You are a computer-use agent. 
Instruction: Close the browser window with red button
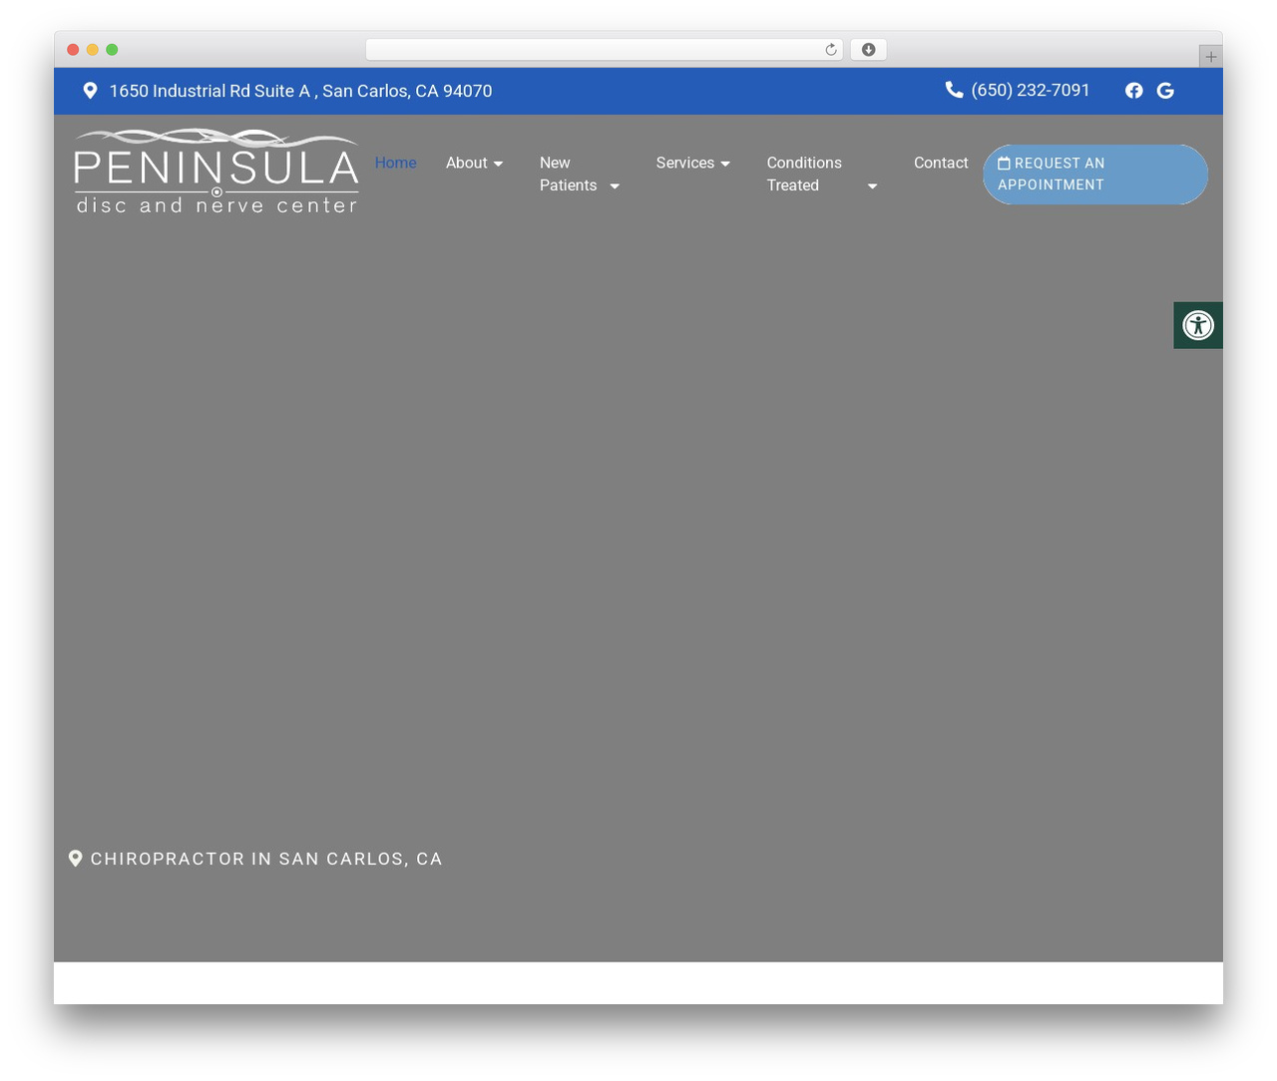point(73,50)
